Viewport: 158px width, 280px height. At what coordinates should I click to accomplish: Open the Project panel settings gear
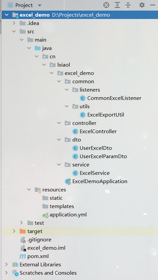[142, 5]
